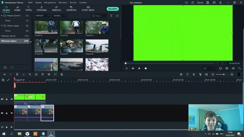Click the timeline zoom out minus icon
Image resolution: width=244 pixels, height=137 pixels.
213,75
